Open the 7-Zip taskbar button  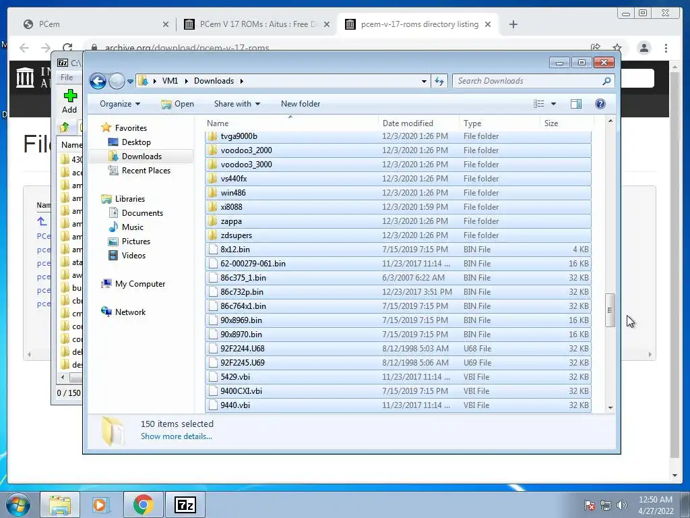(x=185, y=505)
